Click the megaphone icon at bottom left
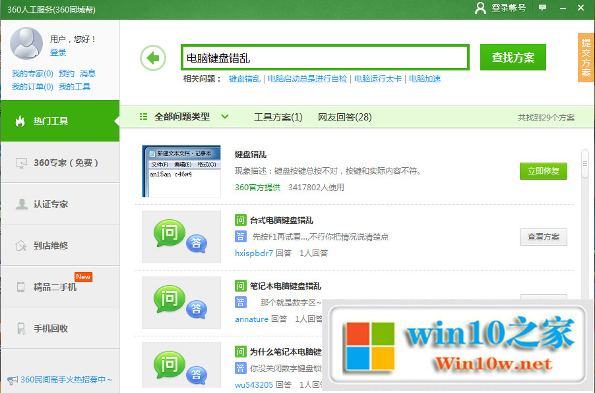 [13, 380]
